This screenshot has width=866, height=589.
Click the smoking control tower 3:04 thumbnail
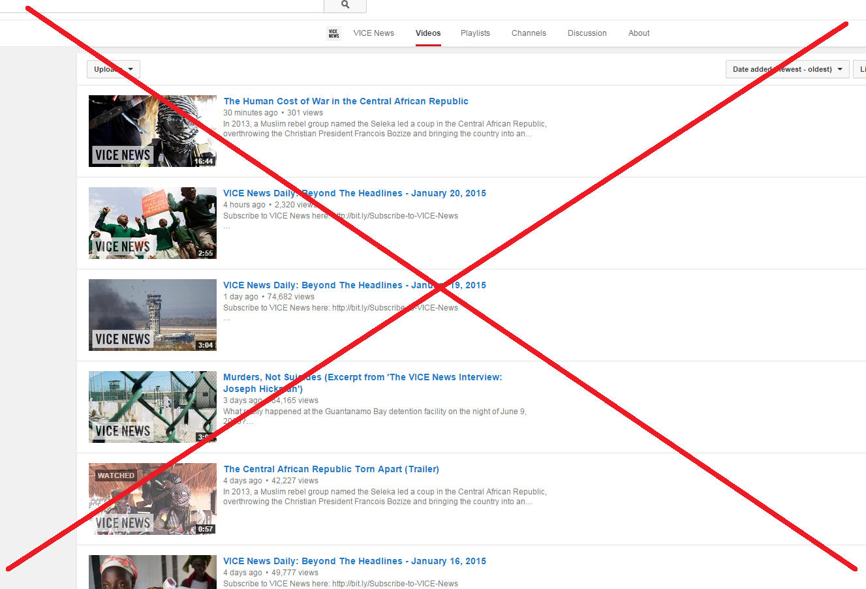tap(153, 315)
